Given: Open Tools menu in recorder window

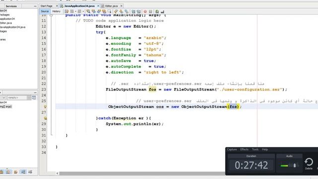Looking at the screenshot, I should [x=255, y=149].
